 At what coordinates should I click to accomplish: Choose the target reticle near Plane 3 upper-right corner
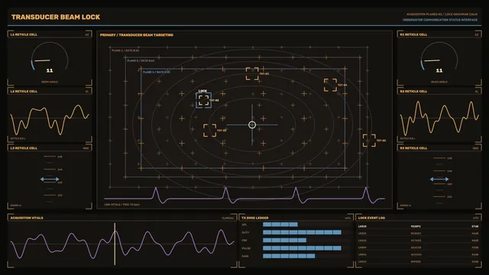[x=330, y=85]
